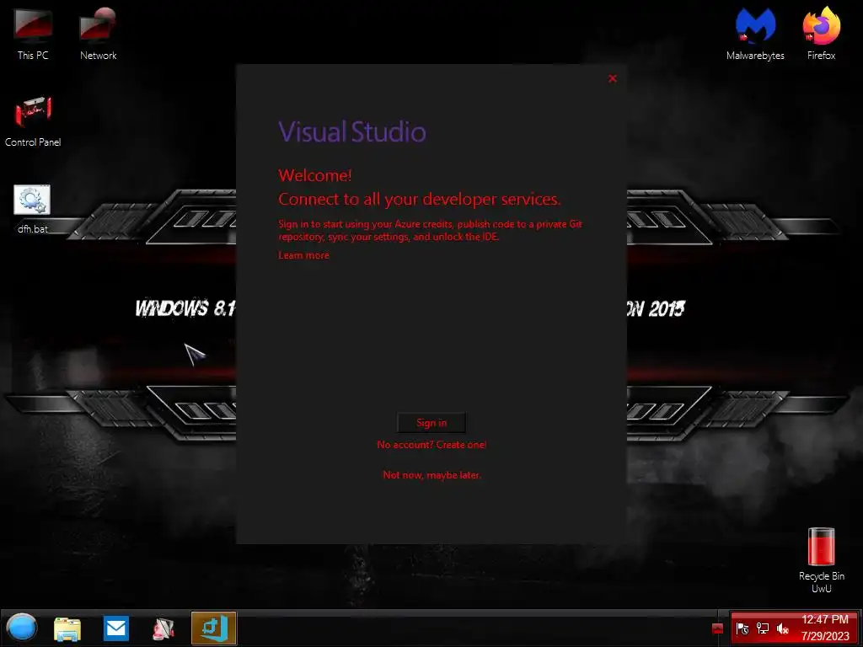Click the Start orb on taskbar
The width and height of the screenshot is (863, 647).
pyautogui.click(x=22, y=628)
